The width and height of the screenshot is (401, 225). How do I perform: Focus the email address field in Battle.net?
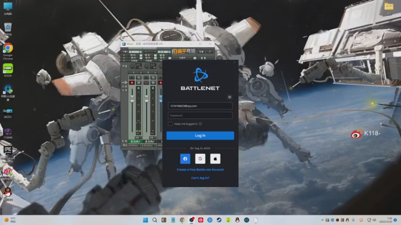pos(200,106)
